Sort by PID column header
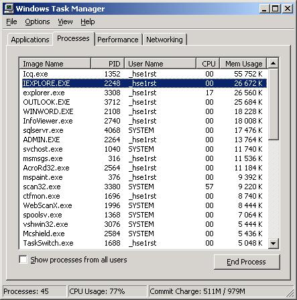297x300 pixels. coord(107,64)
